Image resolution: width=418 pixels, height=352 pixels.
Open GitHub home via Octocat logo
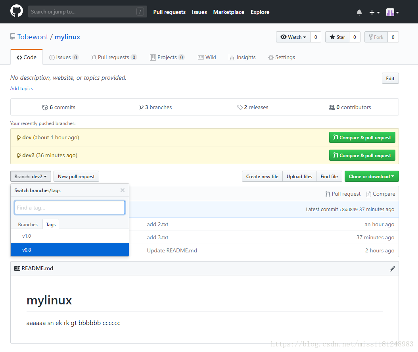pos(17,11)
